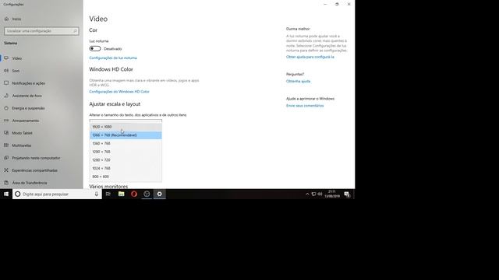Image resolution: width=499 pixels, height=280 pixels.
Task: Click the Settings gear taskbar icon
Action: pos(159,194)
